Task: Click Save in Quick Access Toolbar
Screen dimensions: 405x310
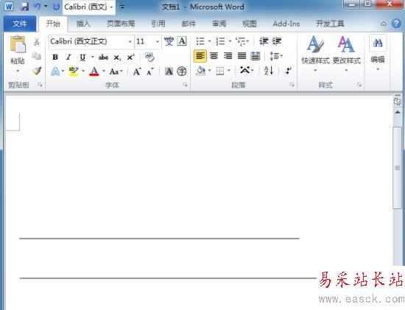Action: (24, 7)
